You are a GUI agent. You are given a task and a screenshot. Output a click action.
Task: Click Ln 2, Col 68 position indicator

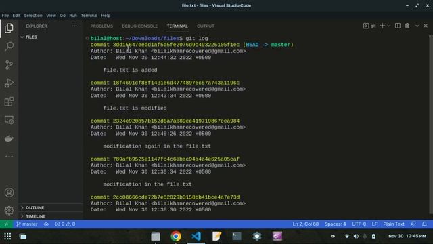pyautogui.click(x=305, y=224)
